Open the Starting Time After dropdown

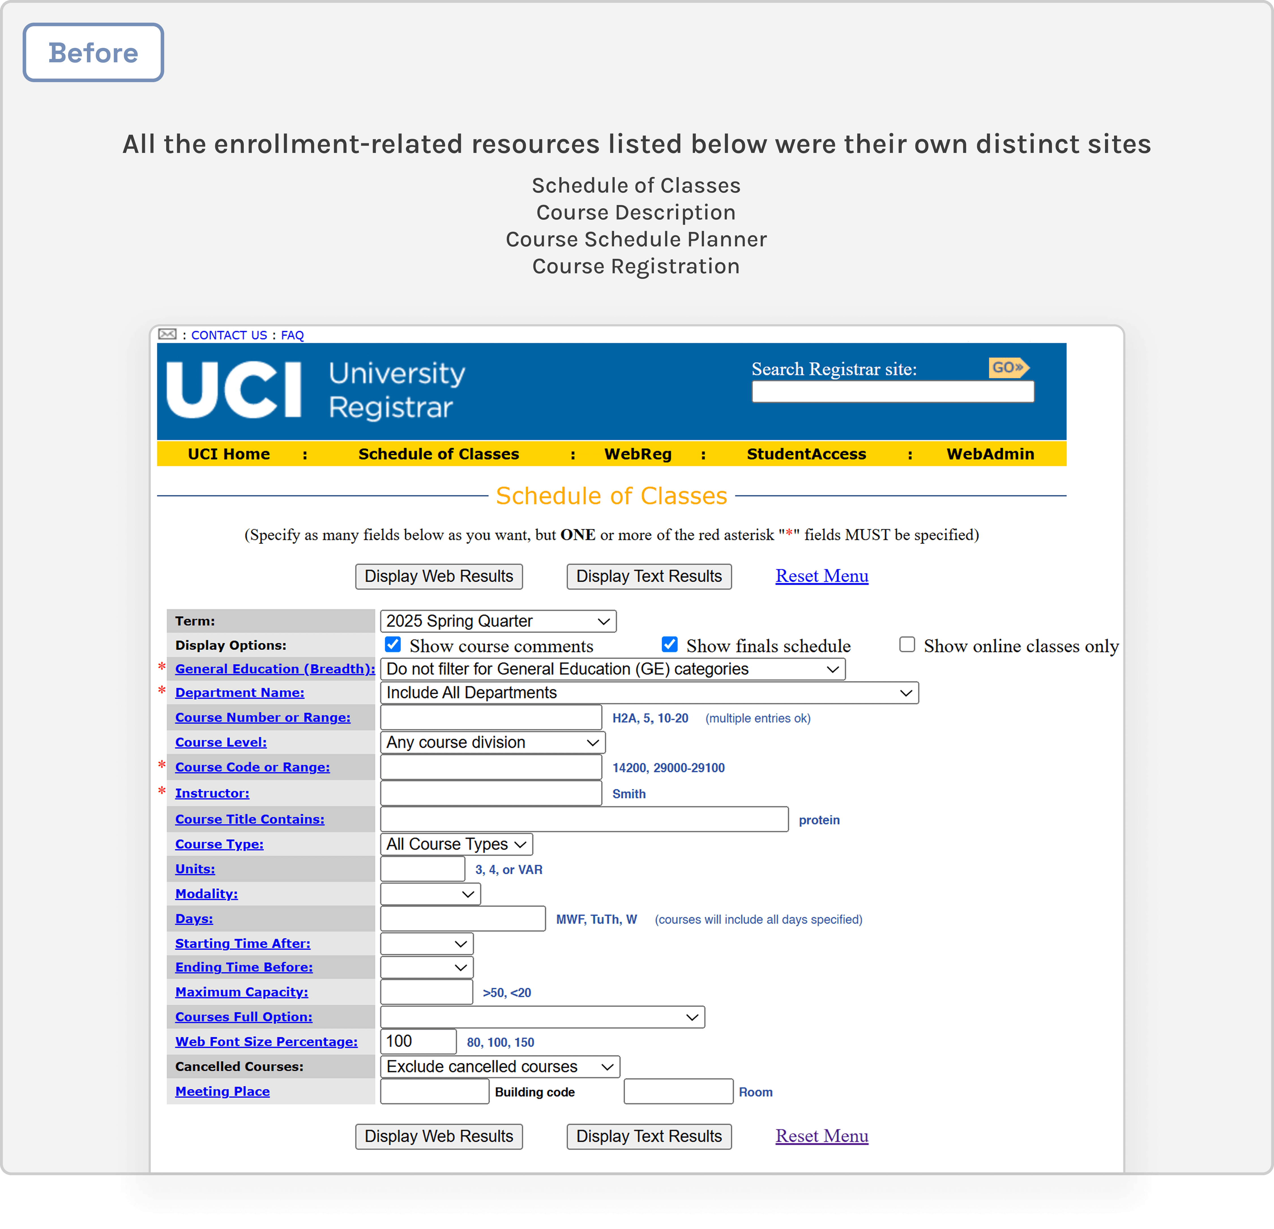point(427,944)
